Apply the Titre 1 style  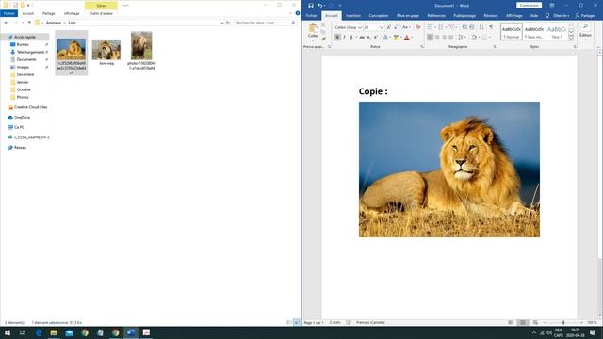pyautogui.click(x=556, y=32)
